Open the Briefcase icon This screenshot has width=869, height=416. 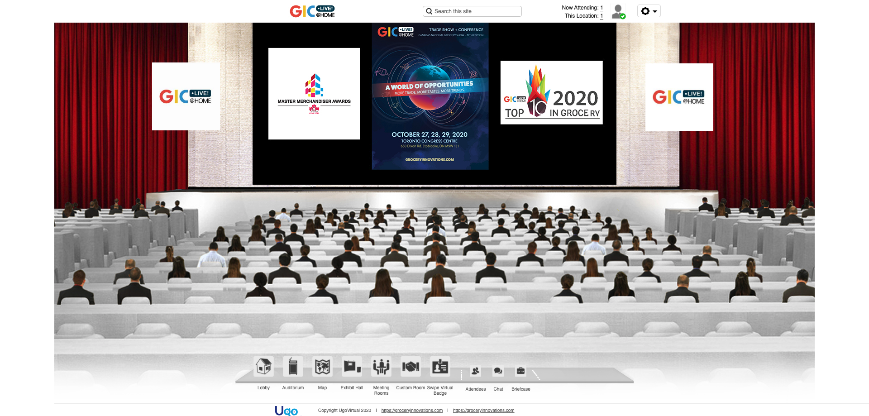520,372
